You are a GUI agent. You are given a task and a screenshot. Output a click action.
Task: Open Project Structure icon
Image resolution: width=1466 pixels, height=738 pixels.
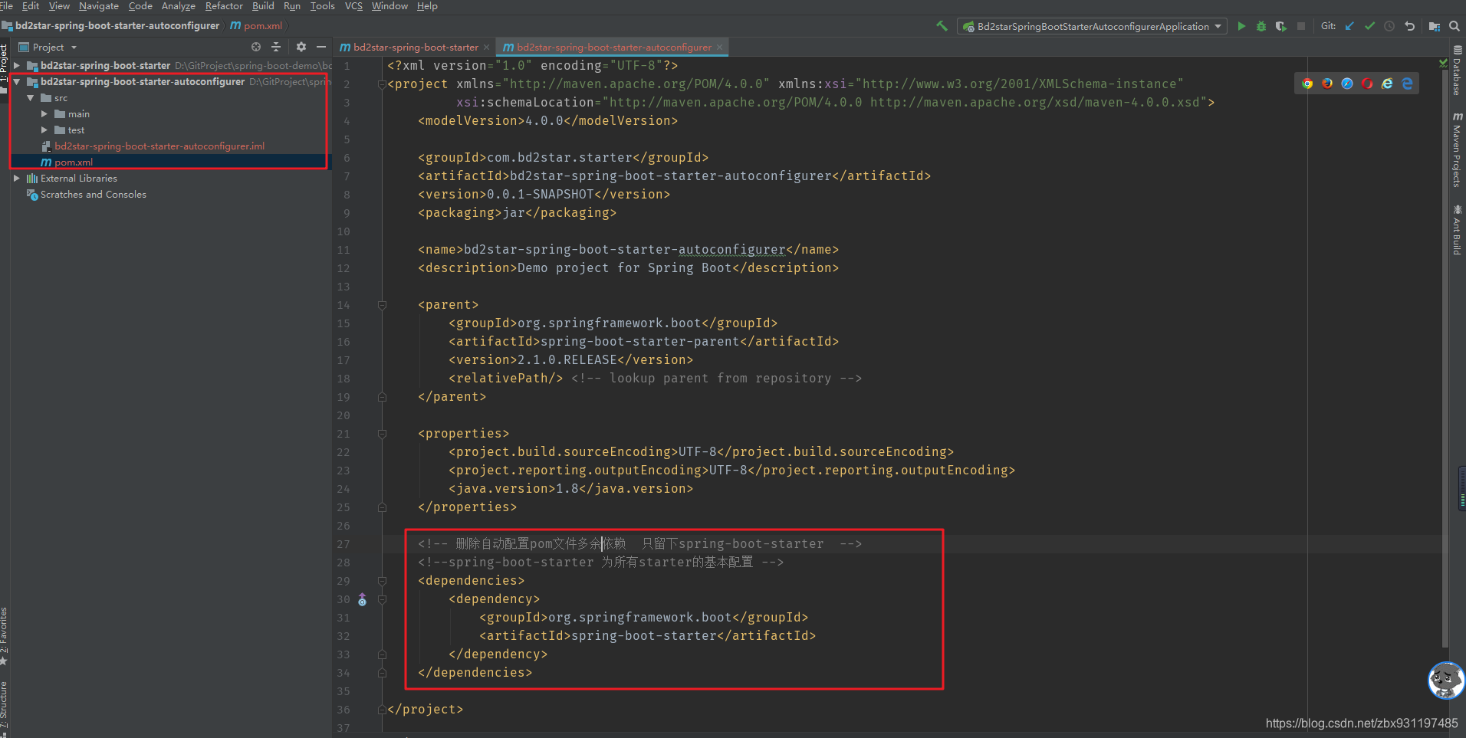click(x=1435, y=26)
